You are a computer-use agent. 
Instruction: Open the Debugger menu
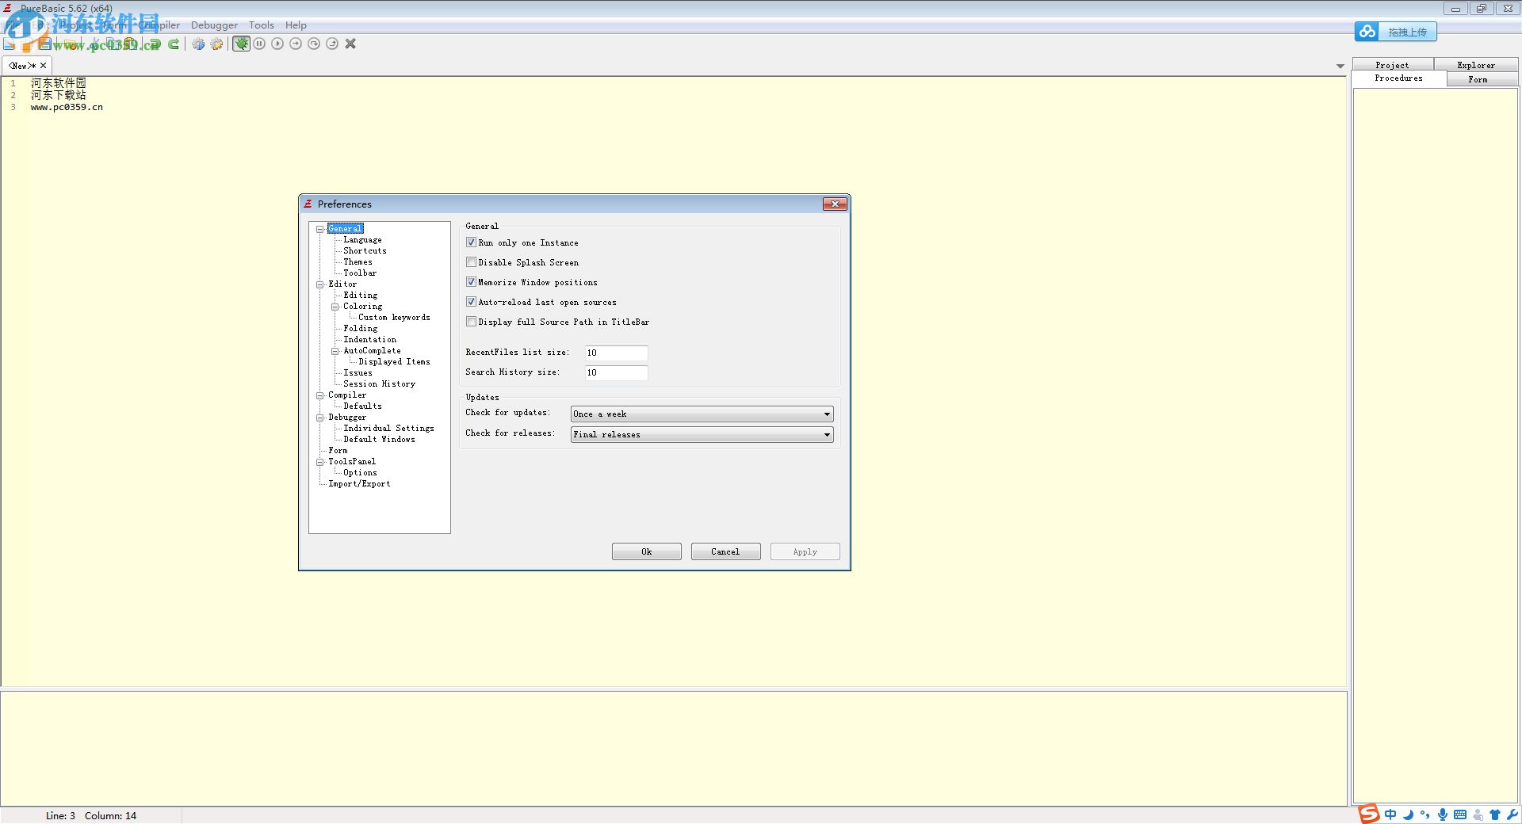coord(214,25)
